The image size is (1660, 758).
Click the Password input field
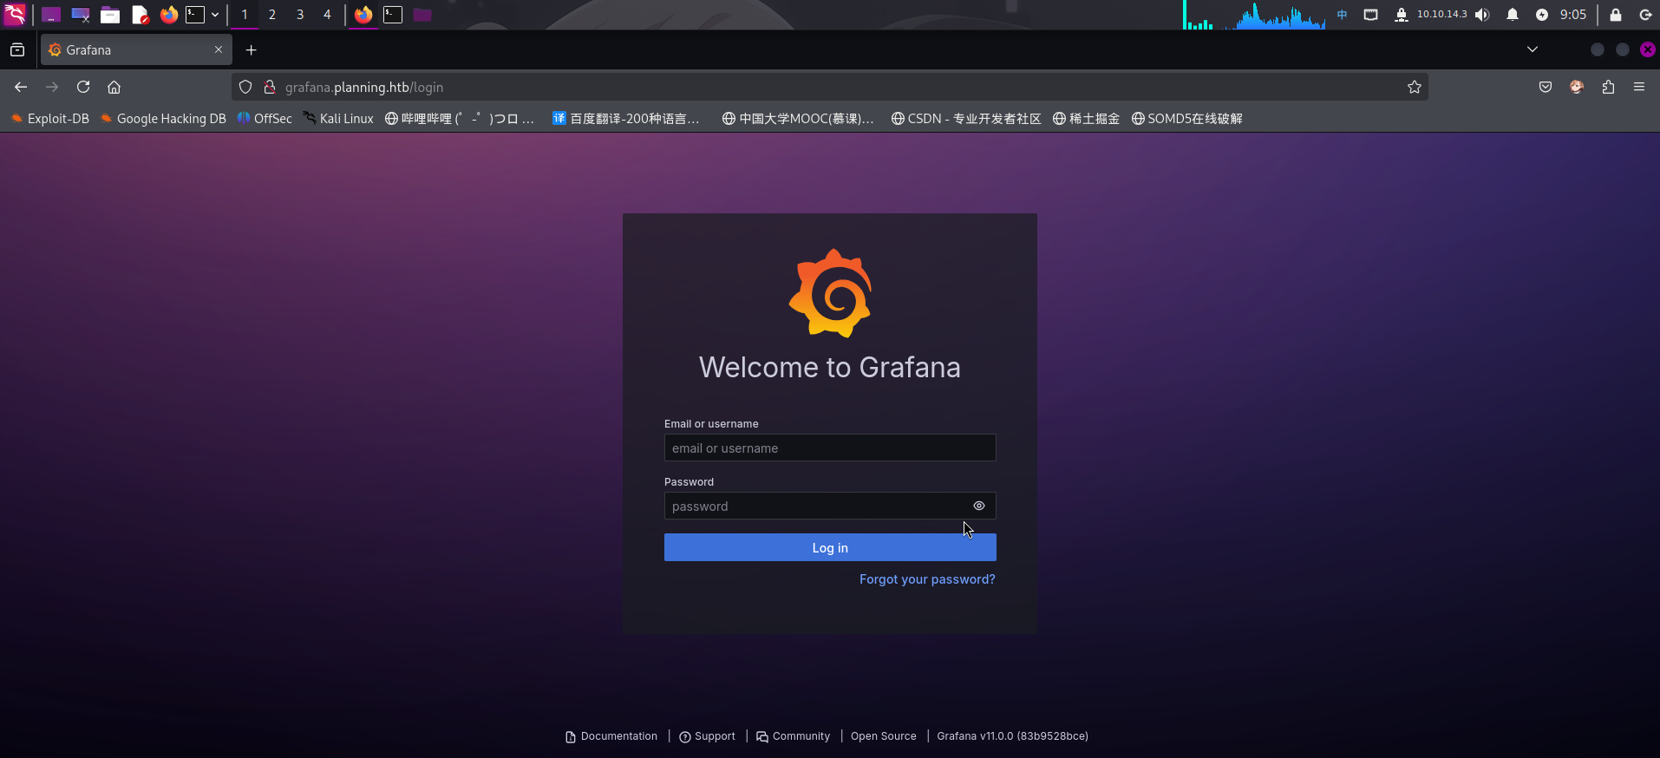pos(830,506)
